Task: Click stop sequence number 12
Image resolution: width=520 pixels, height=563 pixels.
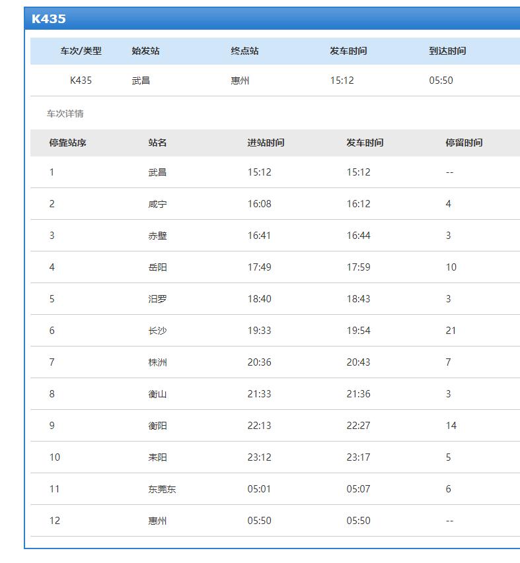Action: coord(55,521)
